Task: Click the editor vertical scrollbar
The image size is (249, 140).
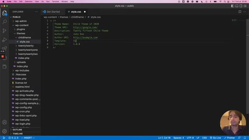Action: 247,66
